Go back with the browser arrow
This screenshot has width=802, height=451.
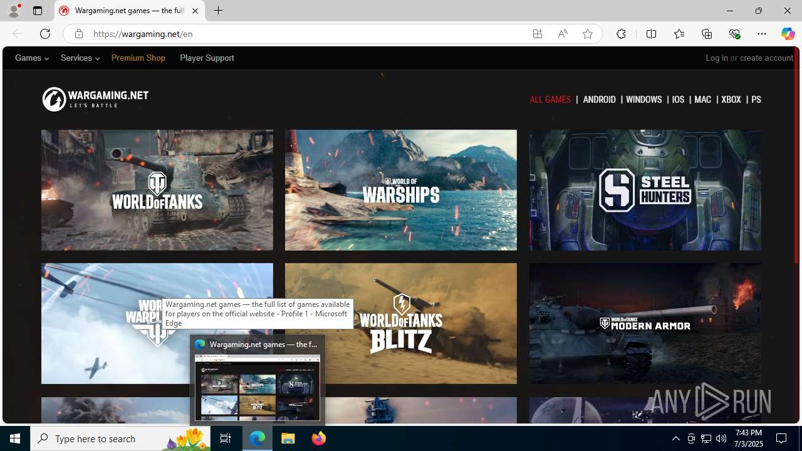(18, 34)
